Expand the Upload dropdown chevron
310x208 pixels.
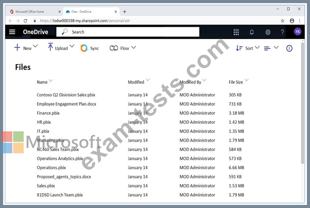72,46
